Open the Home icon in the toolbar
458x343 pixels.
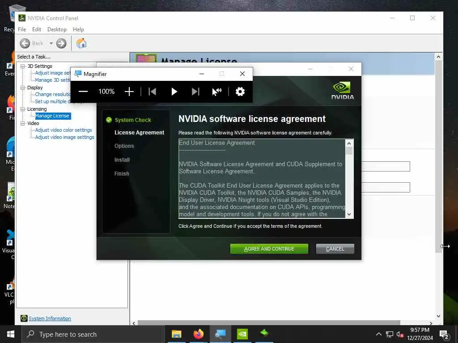click(81, 43)
